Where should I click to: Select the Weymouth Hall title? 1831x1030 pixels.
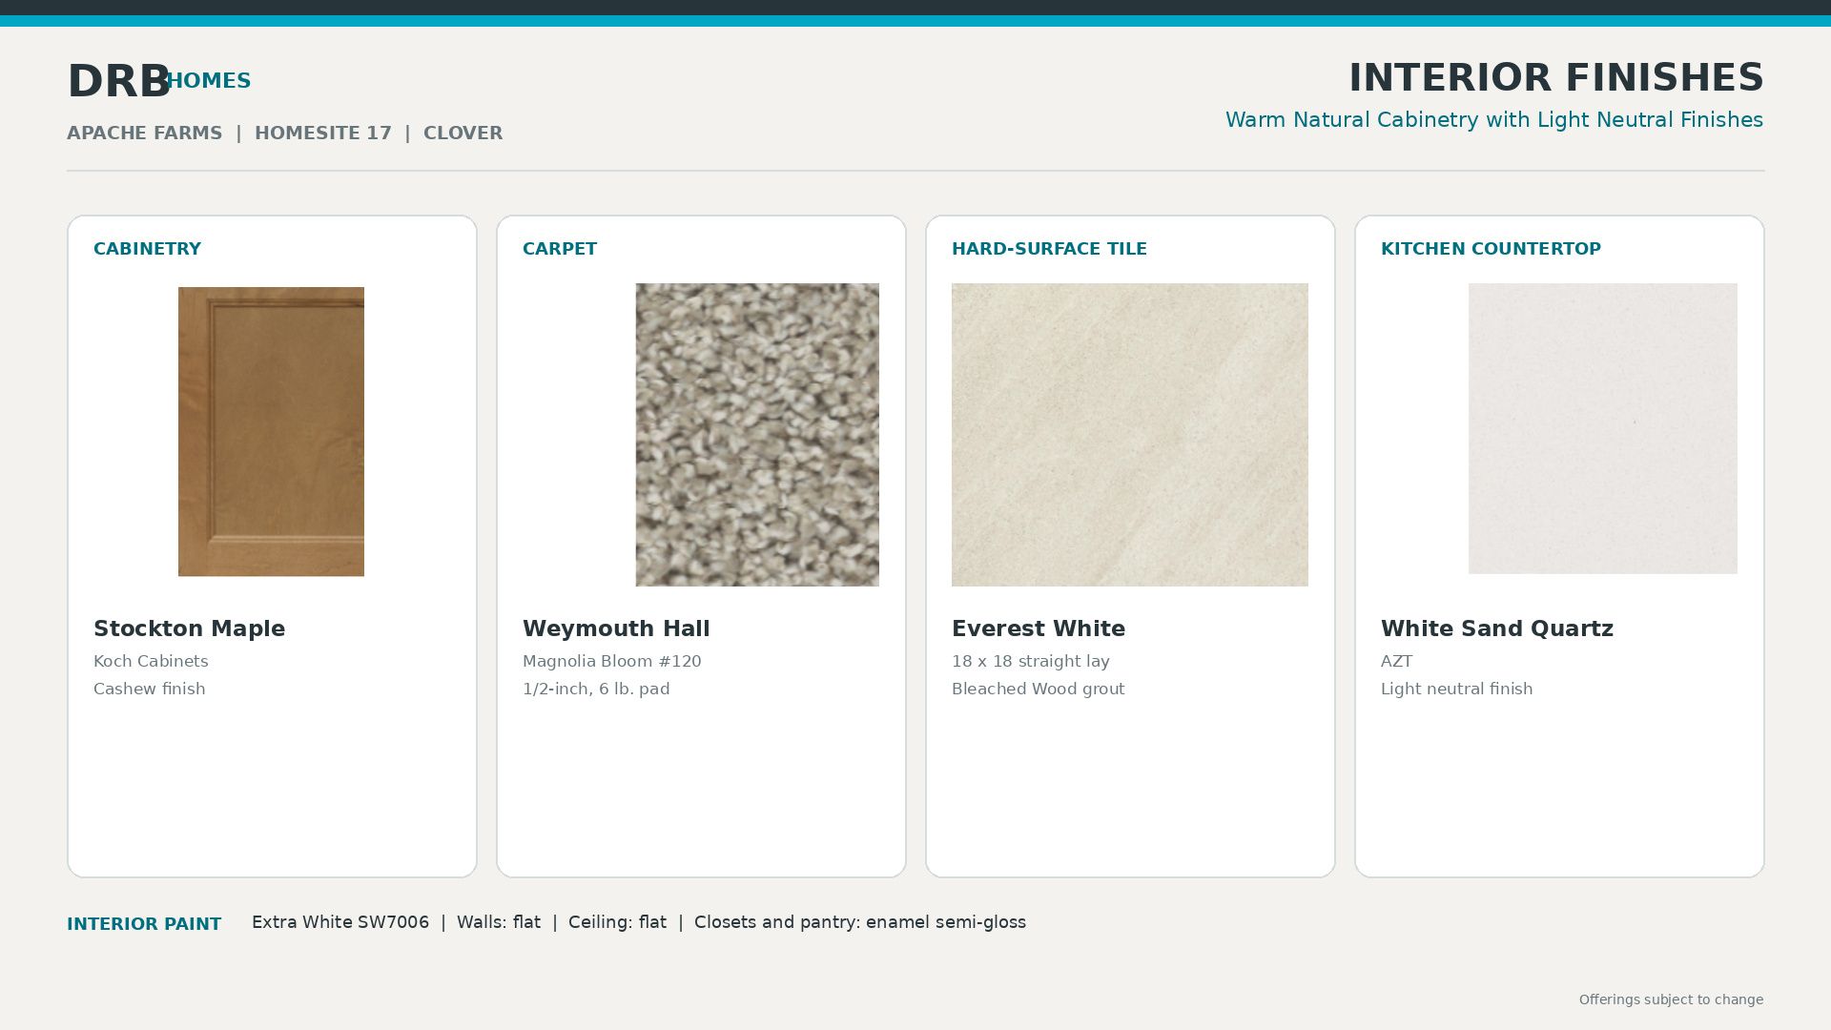coord(616,628)
